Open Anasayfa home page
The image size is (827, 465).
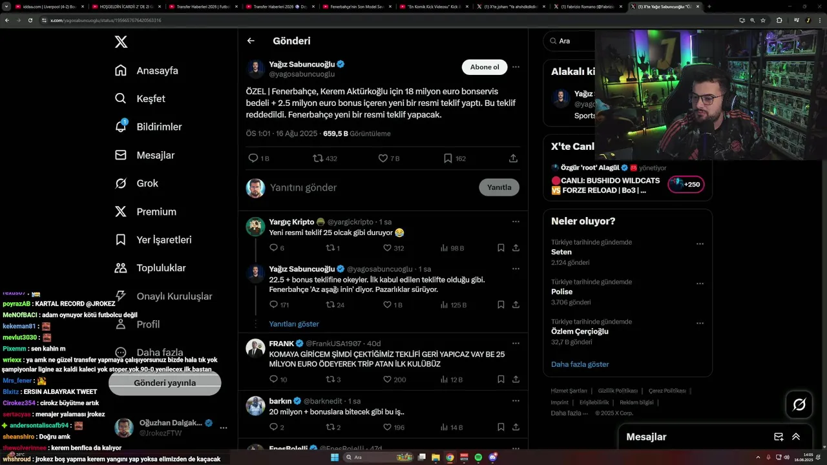146,70
